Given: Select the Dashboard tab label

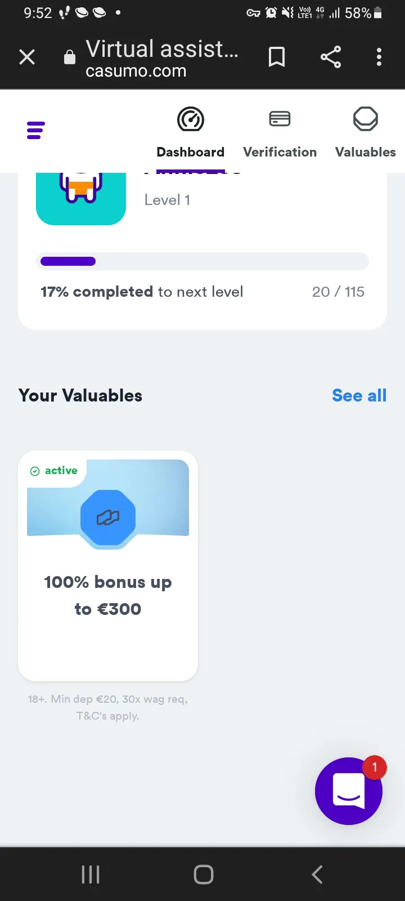Looking at the screenshot, I should (x=191, y=152).
